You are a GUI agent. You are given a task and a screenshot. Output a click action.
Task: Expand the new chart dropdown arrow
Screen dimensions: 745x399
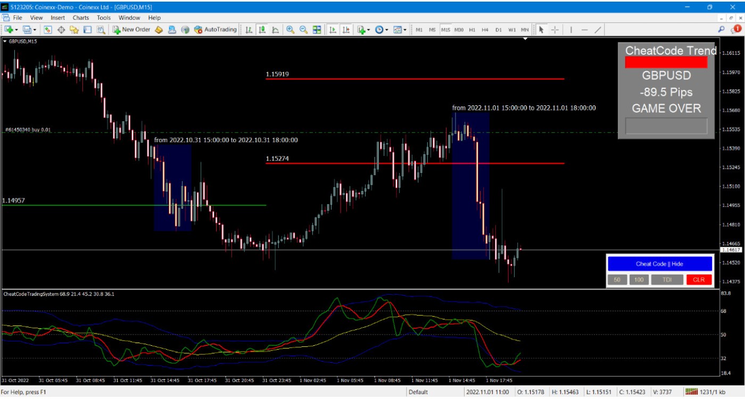(x=17, y=30)
